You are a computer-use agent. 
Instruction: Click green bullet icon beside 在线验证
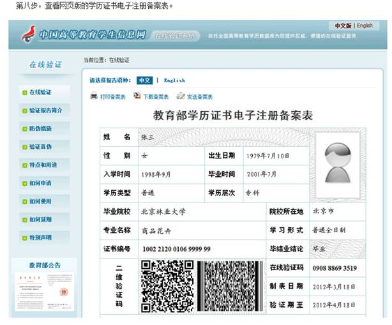[24, 93]
